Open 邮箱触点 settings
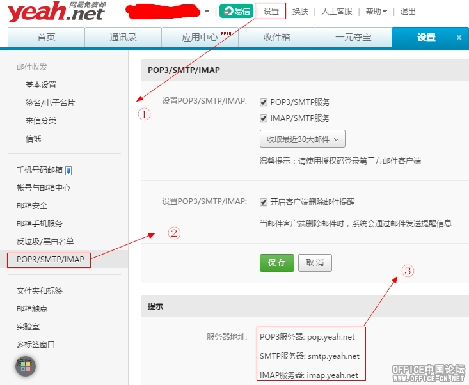This screenshot has height=385, width=469. coord(32,308)
